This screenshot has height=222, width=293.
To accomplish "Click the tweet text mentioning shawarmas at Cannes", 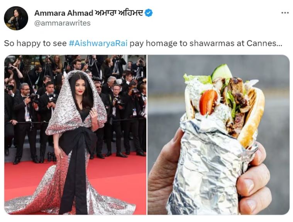I will coord(143,43).
